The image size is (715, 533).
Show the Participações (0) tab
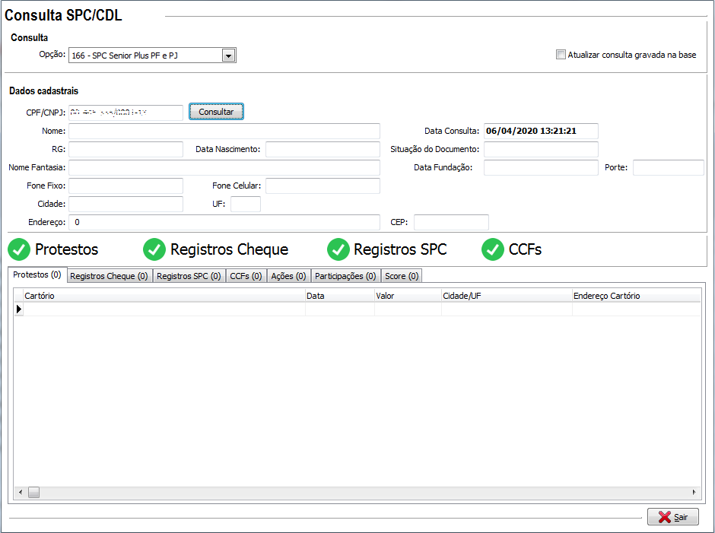345,276
